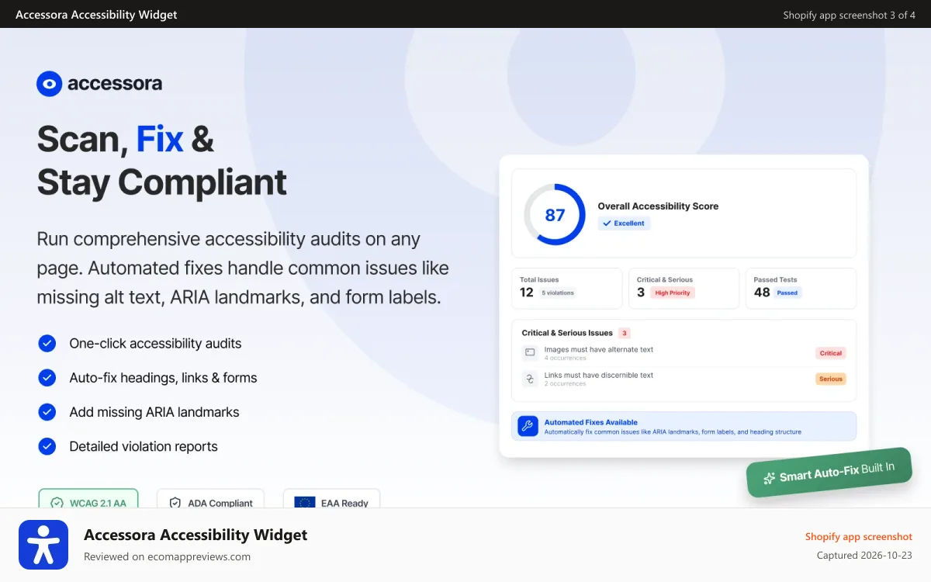Click 'Captured 2026-10-23' text

[864, 555]
